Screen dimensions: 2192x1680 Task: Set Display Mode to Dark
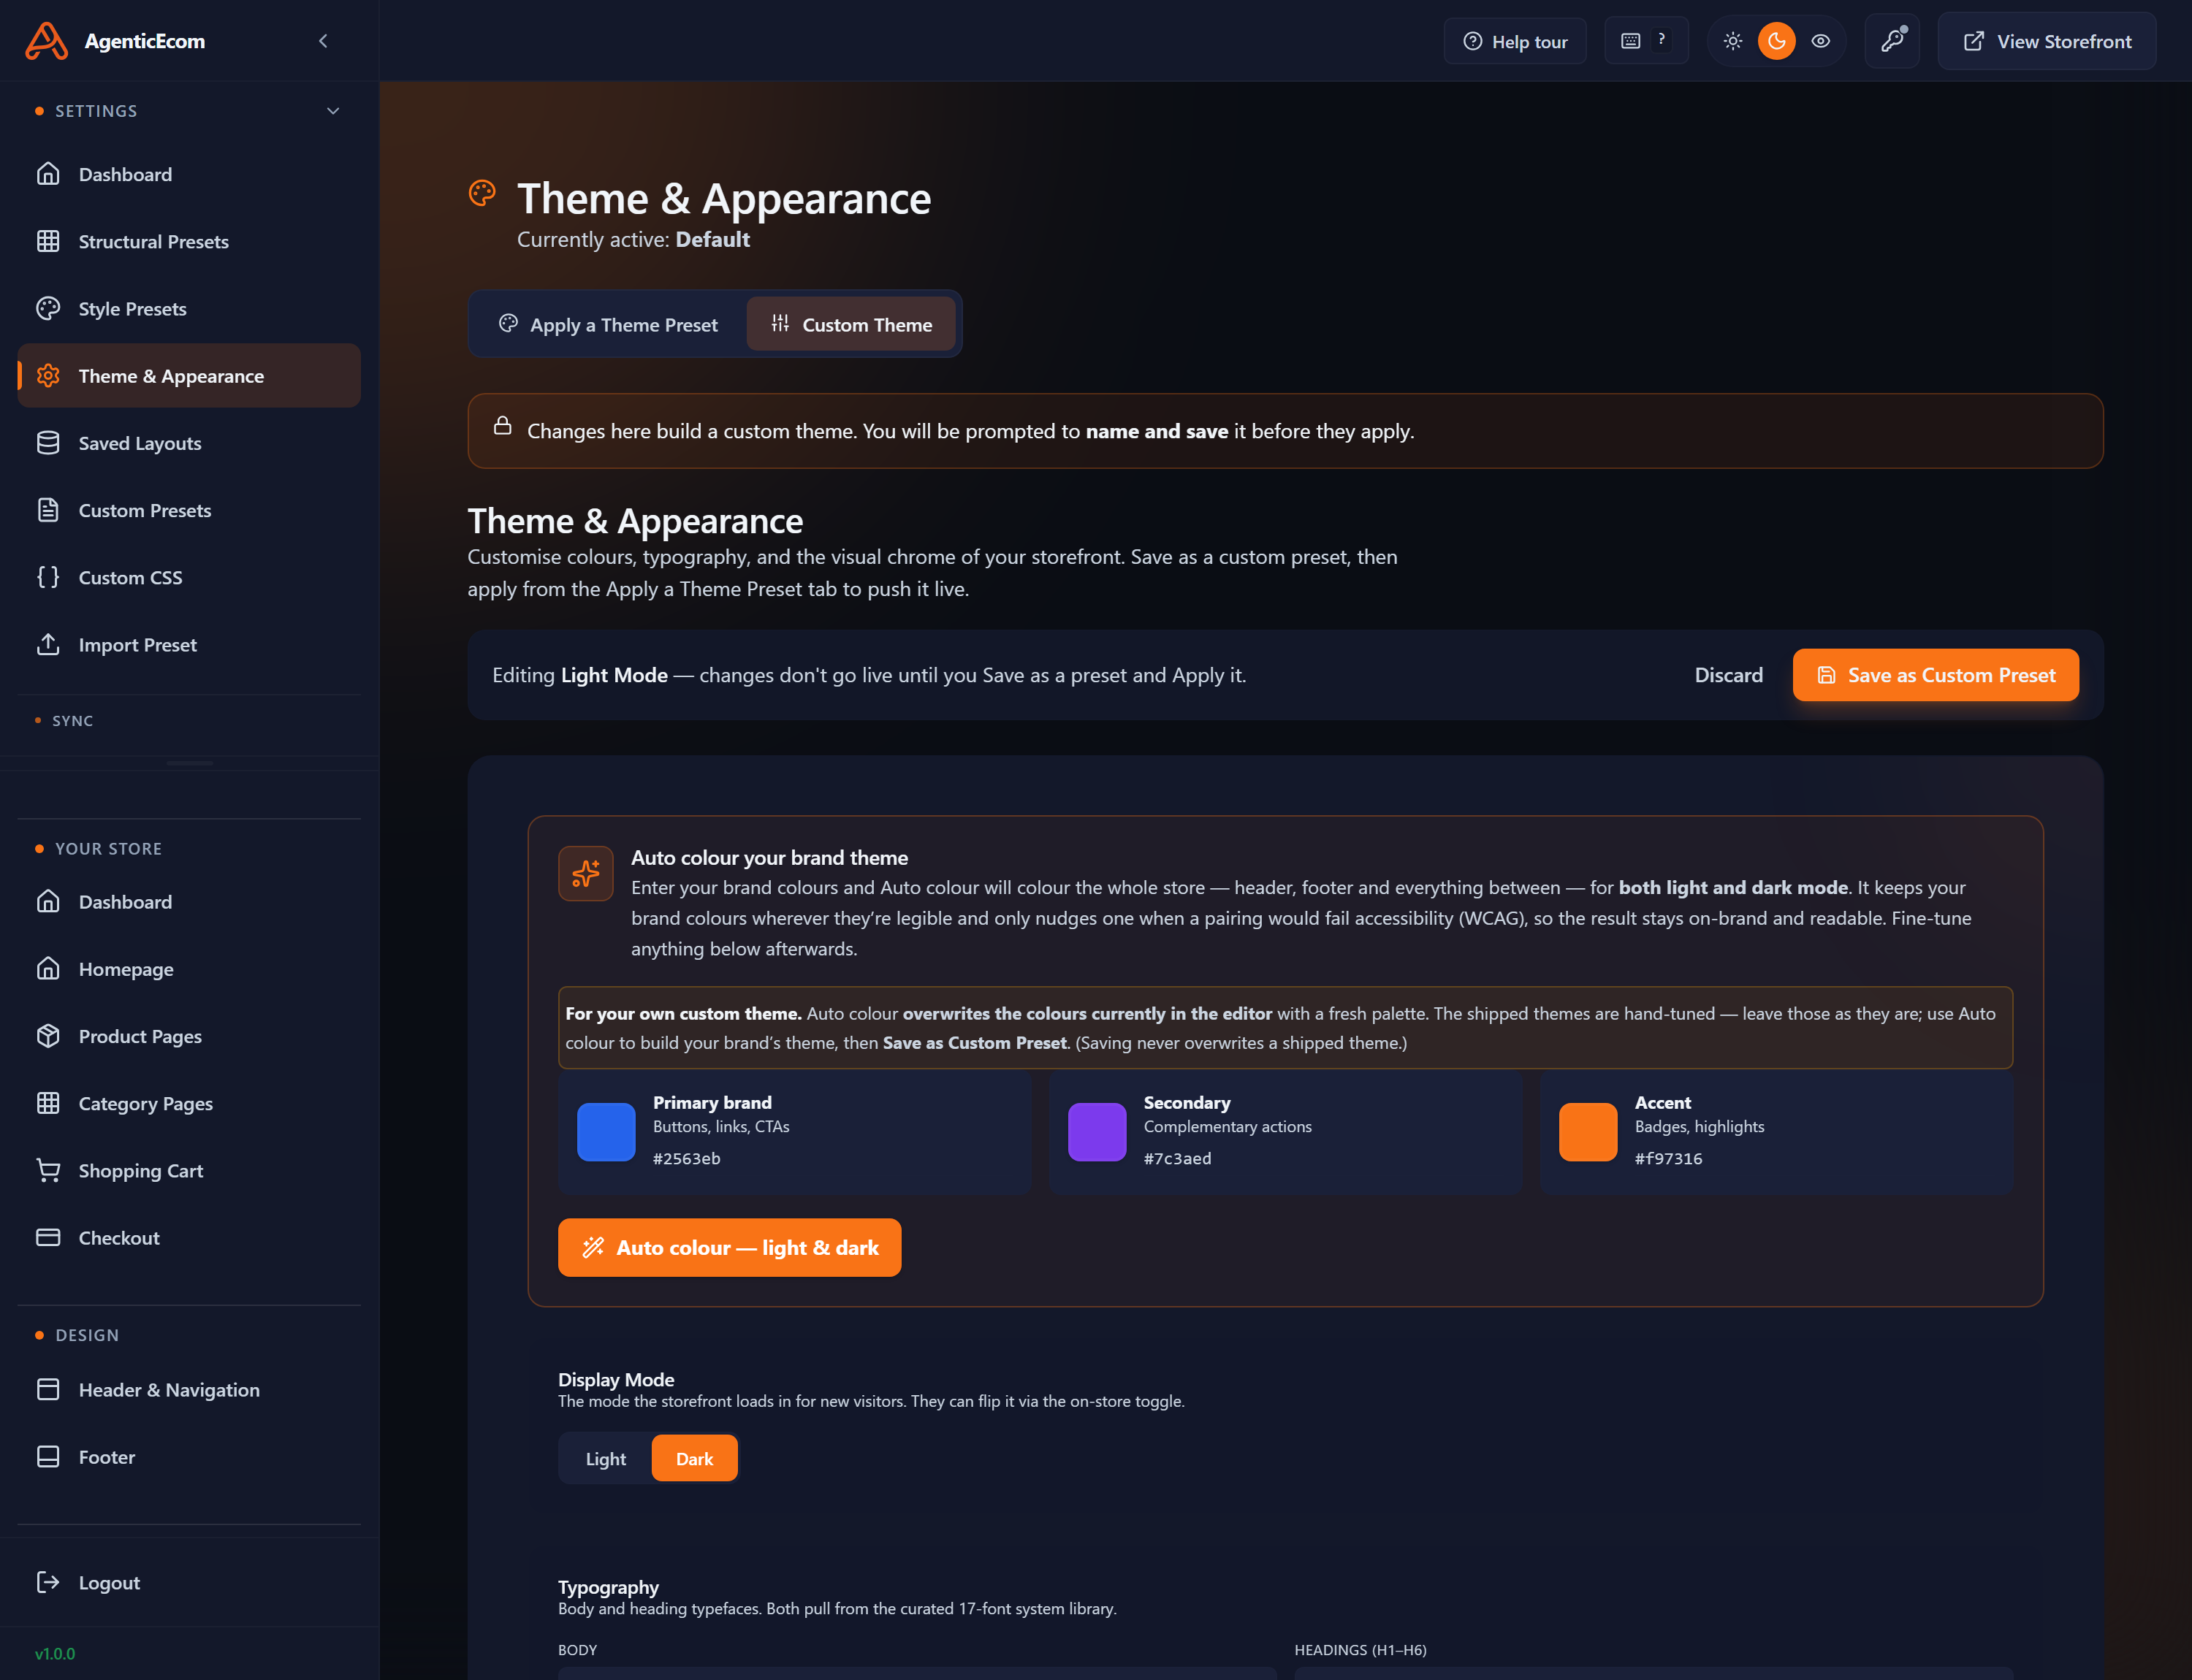click(694, 1458)
